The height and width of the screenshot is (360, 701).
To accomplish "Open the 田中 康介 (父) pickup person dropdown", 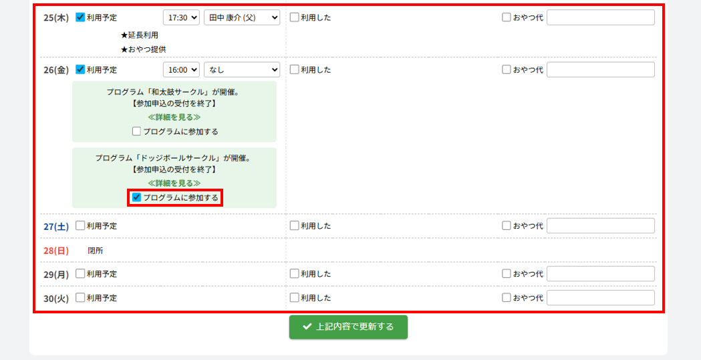I will pyautogui.click(x=241, y=17).
